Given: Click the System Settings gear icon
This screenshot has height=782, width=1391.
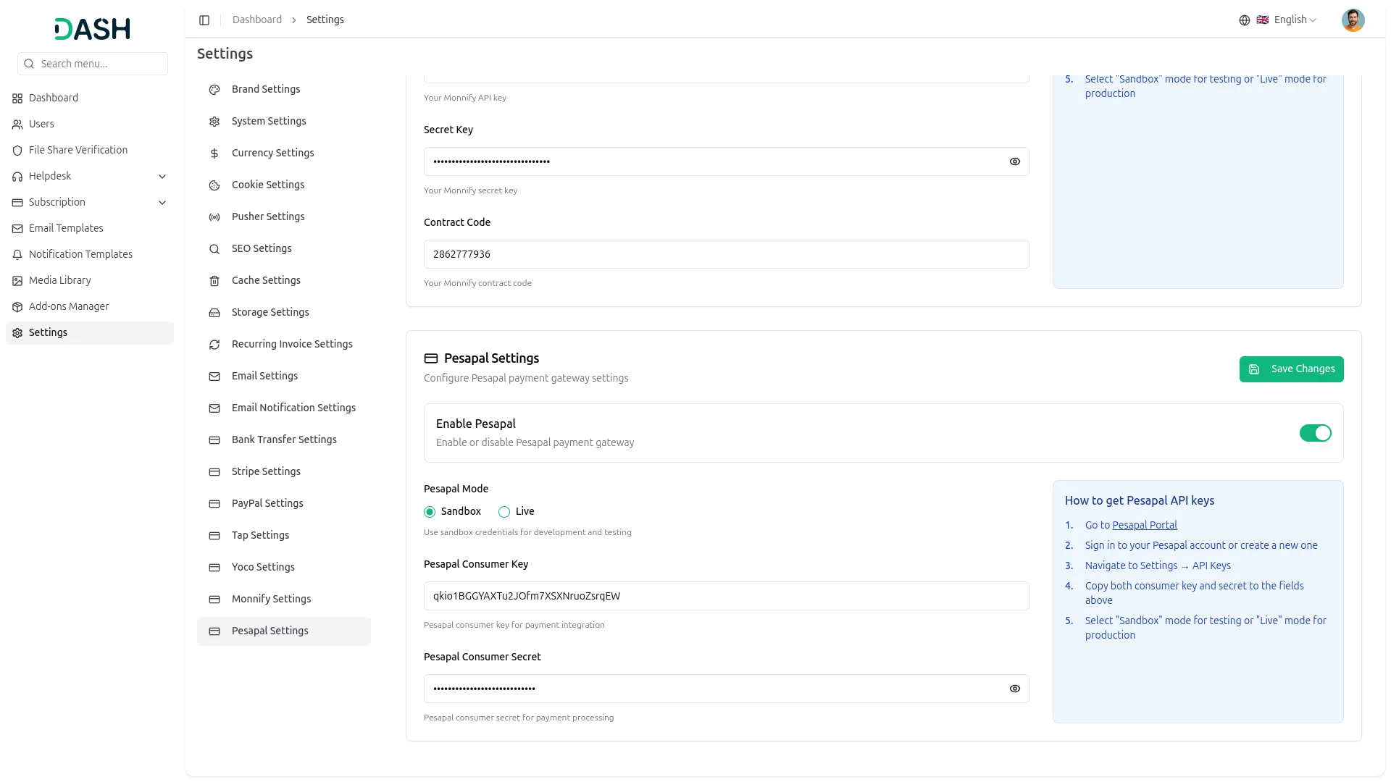Looking at the screenshot, I should tap(214, 122).
